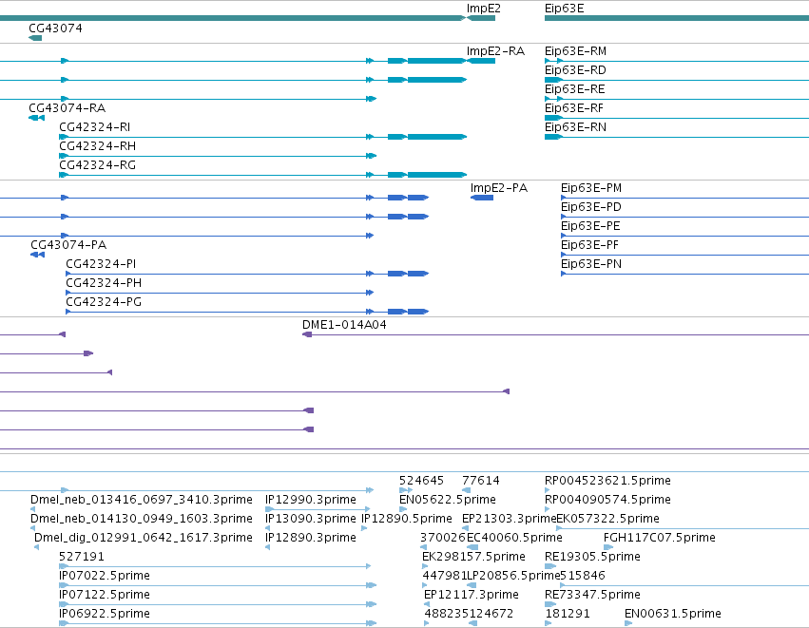
Task: Click the Eip63E-PE protein label
Action: (x=590, y=226)
